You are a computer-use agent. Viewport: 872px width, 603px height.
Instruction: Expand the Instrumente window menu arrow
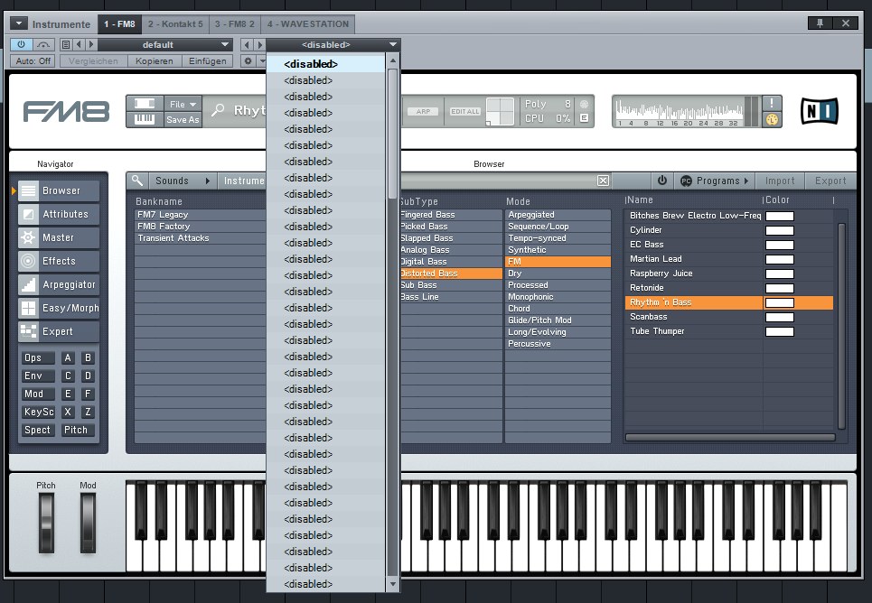tap(18, 23)
